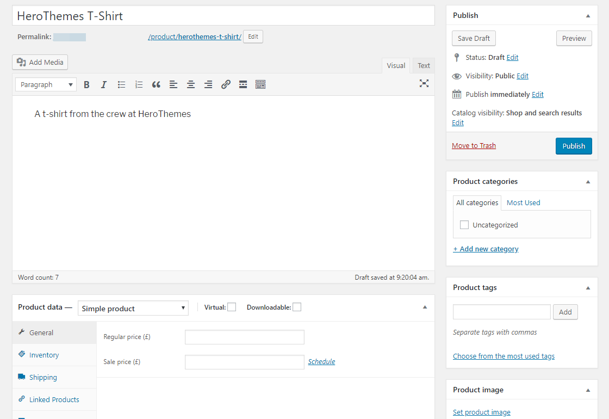Enter distraction-free writing mode
Viewport: 609px width, 419px height.
pyautogui.click(x=424, y=84)
